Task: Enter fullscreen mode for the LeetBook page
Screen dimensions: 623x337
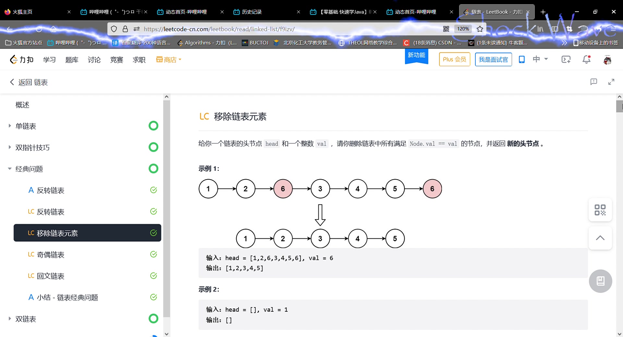Action: click(612, 82)
